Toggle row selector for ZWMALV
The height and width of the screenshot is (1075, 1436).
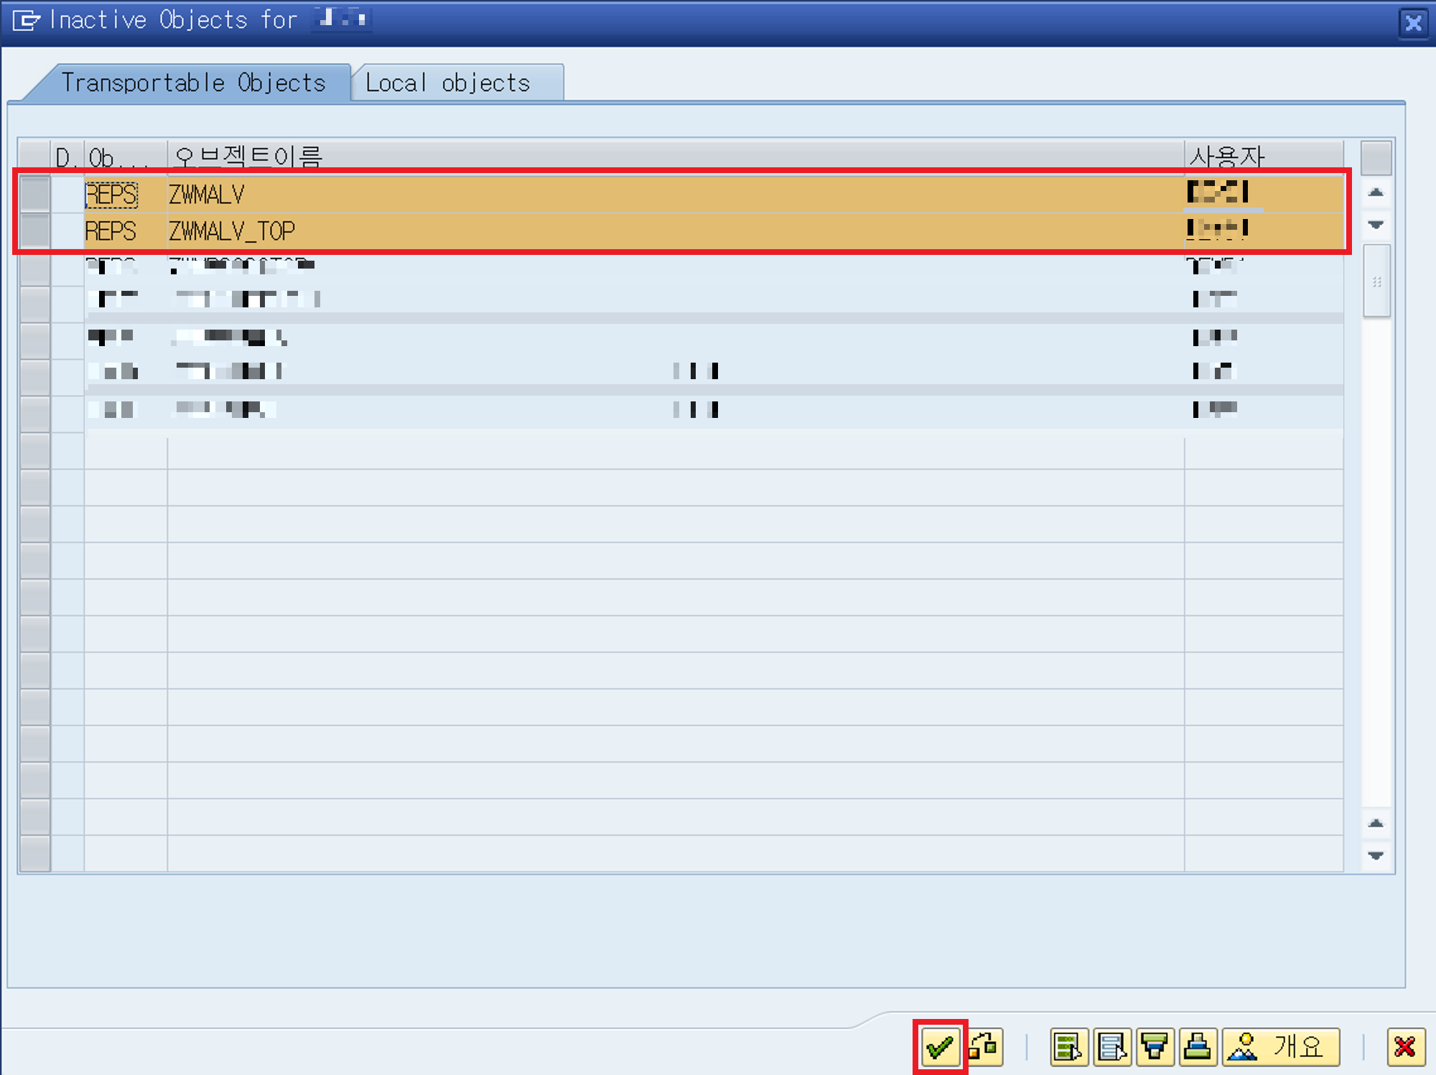(x=34, y=194)
